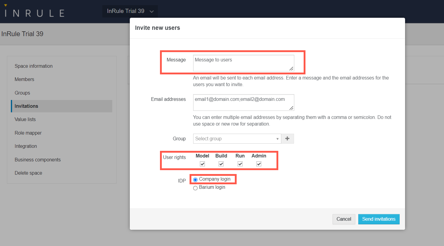Screen dimensions: 444x246
Task: Open Space information in sidebar
Action: [x=34, y=66]
